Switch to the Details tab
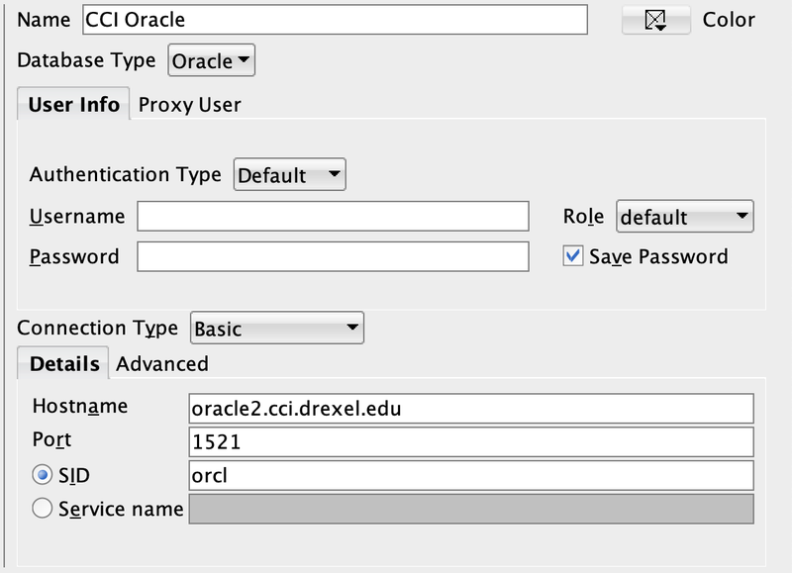Viewport: 792px width, 573px height. click(63, 363)
